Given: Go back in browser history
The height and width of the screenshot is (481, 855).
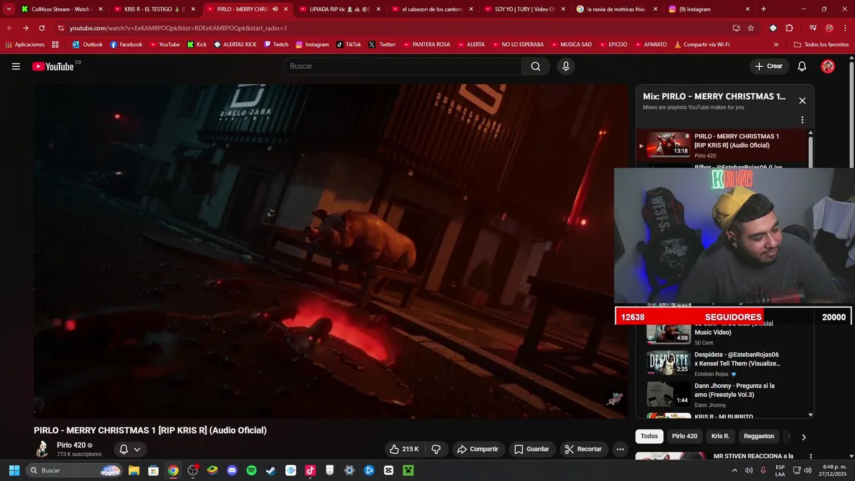Looking at the screenshot, I should pyautogui.click(x=9, y=28).
